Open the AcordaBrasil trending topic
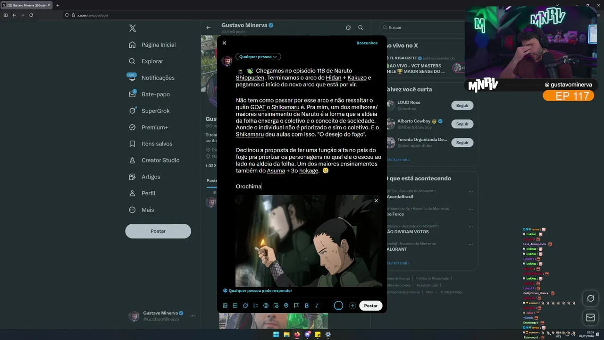This screenshot has width=604, height=340. point(400,196)
